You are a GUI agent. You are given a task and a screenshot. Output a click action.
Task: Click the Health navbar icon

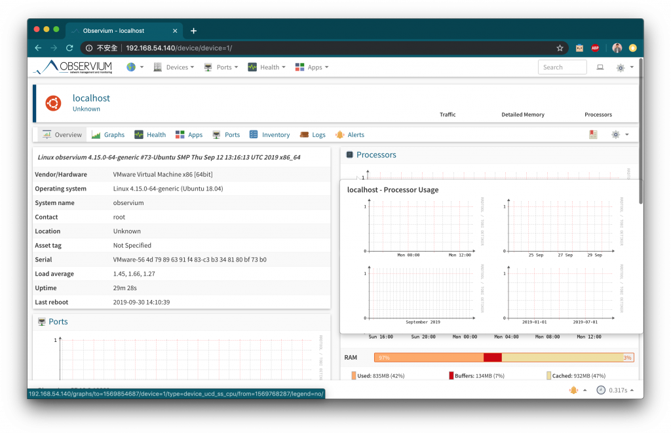tap(252, 67)
